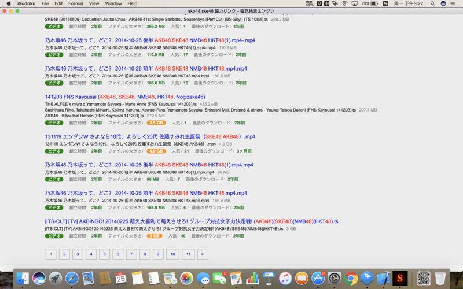Open 131119 エンダンW result link
463x289 pixels.
coord(150,136)
